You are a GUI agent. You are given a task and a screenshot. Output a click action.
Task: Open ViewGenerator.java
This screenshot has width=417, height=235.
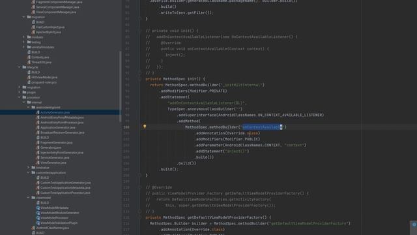[x=53, y=163]
